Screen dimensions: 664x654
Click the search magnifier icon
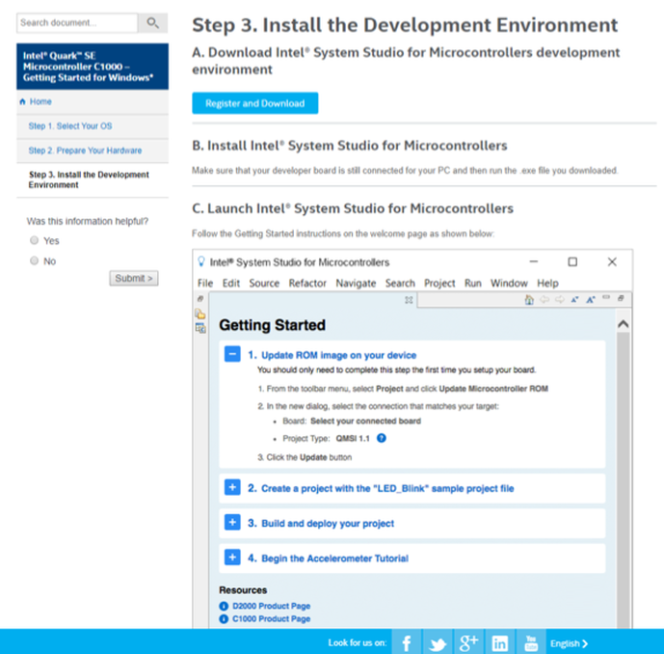[152, 22]
